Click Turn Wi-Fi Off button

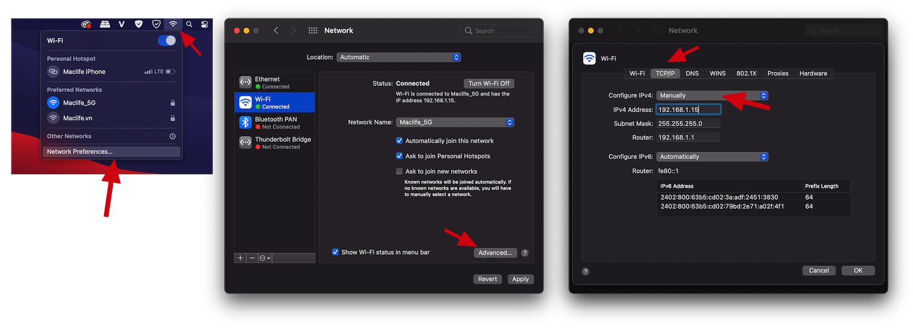[489, 83]
